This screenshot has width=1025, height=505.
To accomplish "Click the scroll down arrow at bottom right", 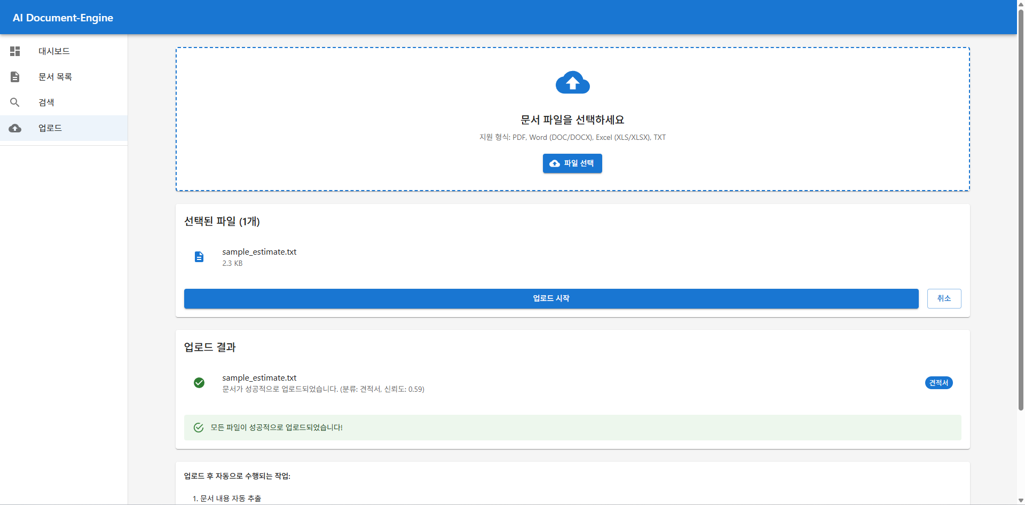I will click(1021, 501).
